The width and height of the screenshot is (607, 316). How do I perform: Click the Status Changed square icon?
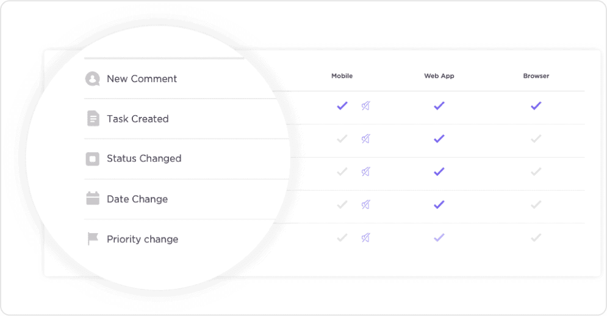point(93,159)
